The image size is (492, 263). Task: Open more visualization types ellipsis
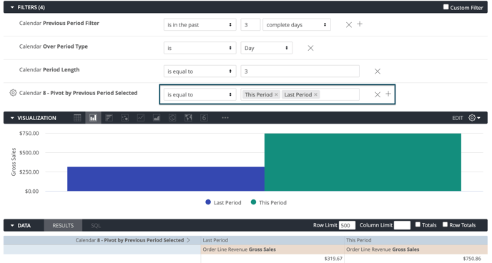[225, 118]
